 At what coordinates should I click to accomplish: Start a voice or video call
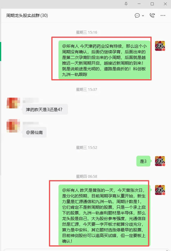pos(152,15)
